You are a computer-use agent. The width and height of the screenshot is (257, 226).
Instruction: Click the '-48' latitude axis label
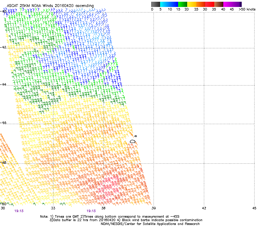[x=3, y=162]
